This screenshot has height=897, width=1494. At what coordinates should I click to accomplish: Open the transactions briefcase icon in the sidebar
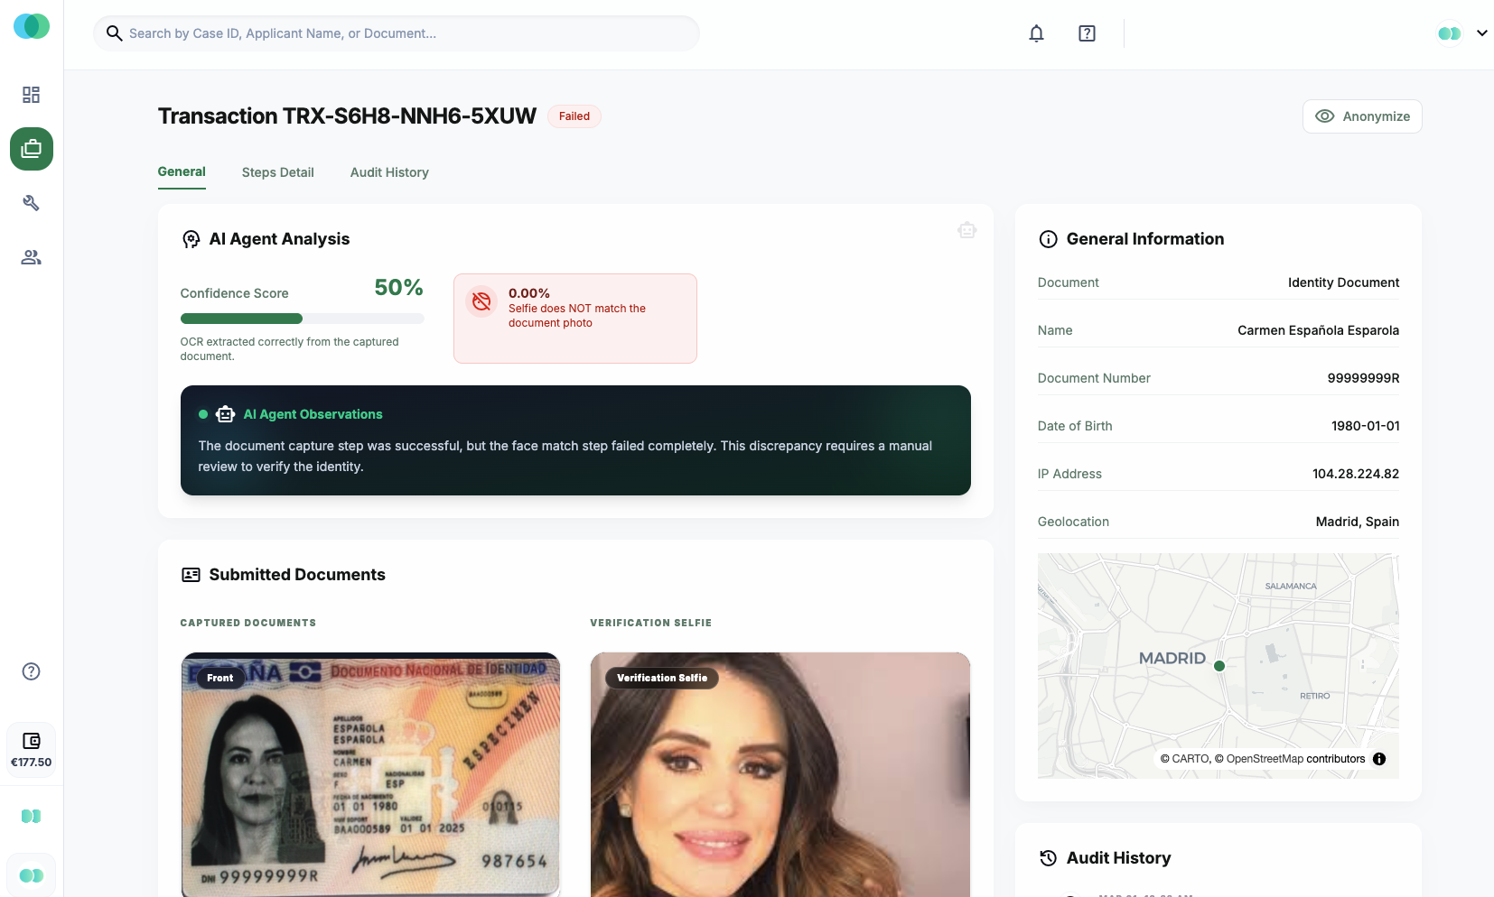tap(32, 149)
